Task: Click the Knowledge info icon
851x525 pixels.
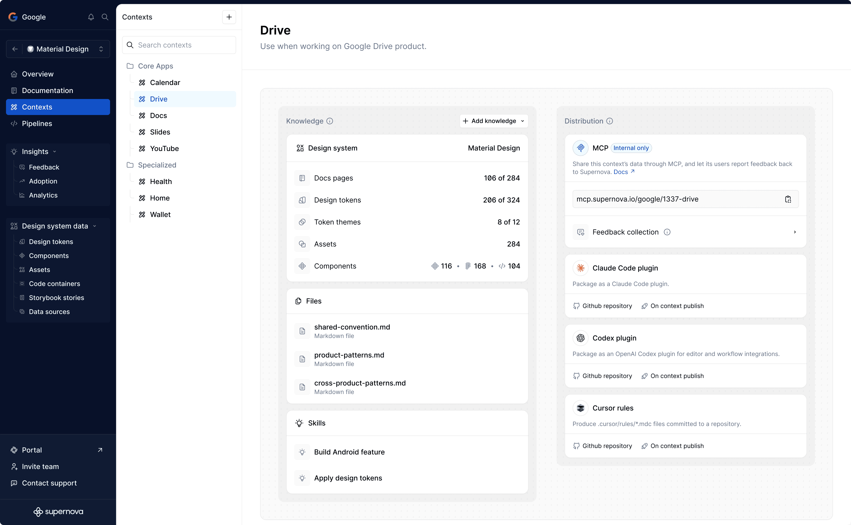Action: point(330,121)
